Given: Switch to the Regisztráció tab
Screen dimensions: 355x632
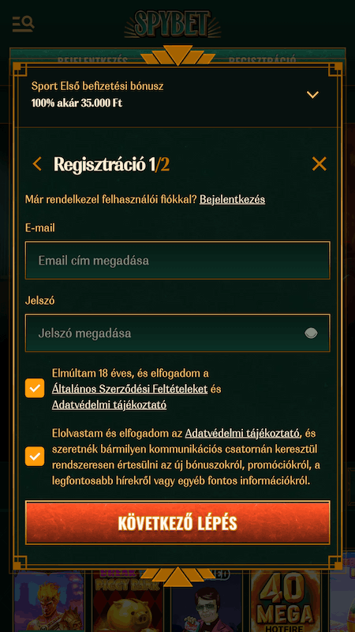Looking at the screenshot, I should 263,61.
